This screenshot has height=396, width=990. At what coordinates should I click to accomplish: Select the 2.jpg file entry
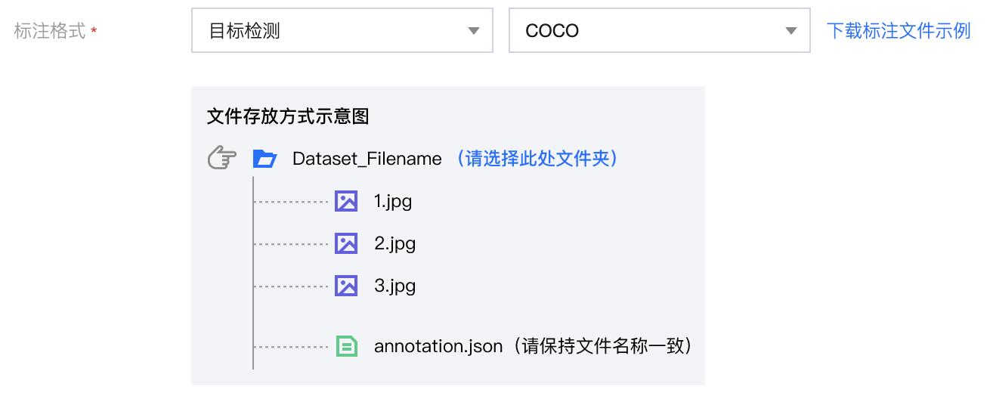tap(394, 244)
